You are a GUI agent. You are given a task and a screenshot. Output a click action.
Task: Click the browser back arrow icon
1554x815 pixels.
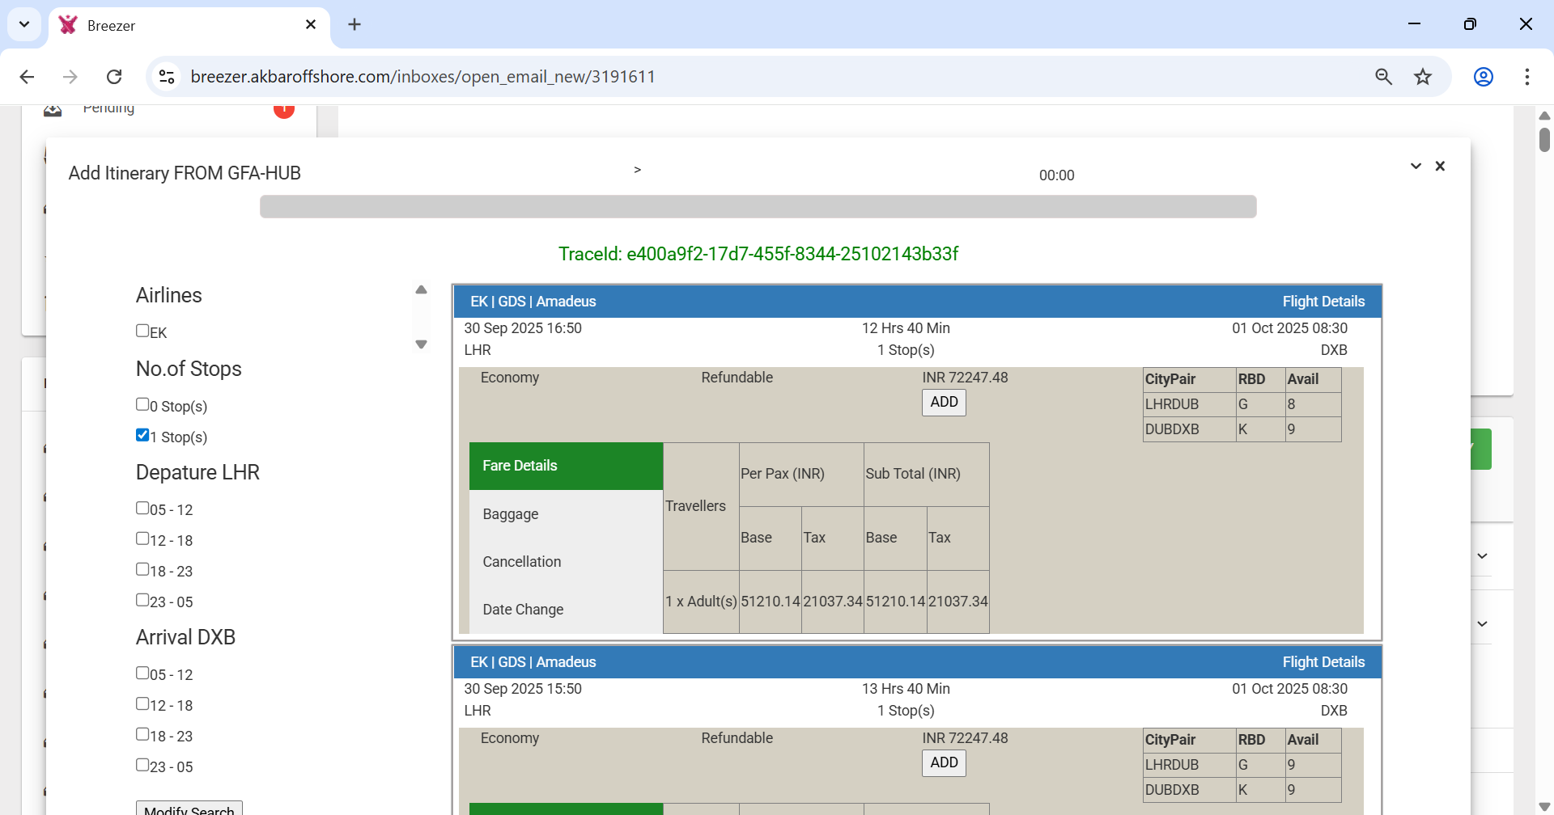(x=27, y=77)
